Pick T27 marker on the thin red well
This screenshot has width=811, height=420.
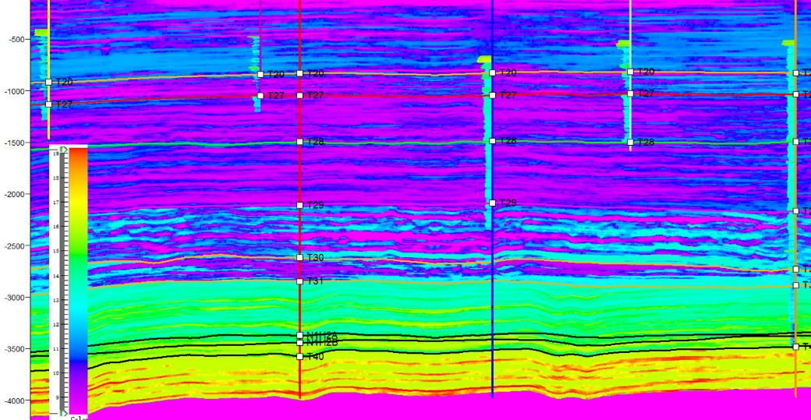(260, 96)
